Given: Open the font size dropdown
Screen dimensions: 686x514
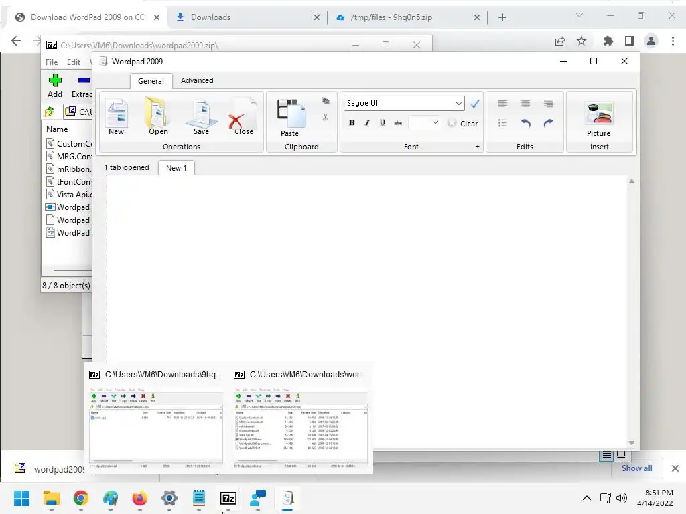Looking at the screenshot, I should (435, 123).
